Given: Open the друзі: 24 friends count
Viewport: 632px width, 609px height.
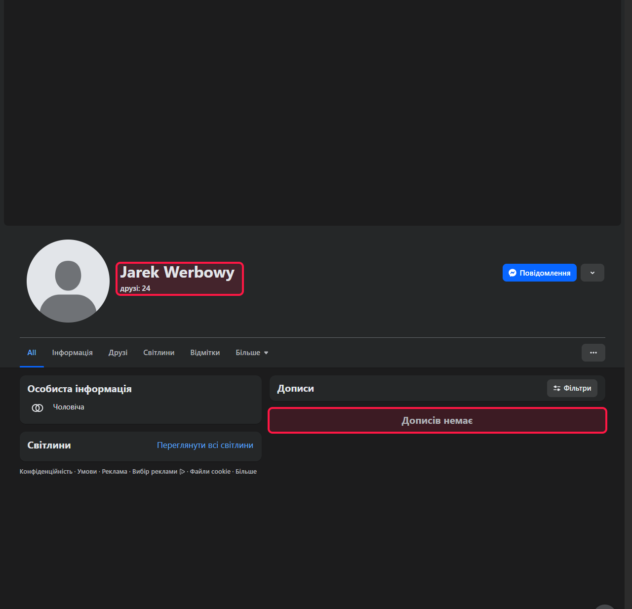Looking at the screenshot, I should pos(135,288).
